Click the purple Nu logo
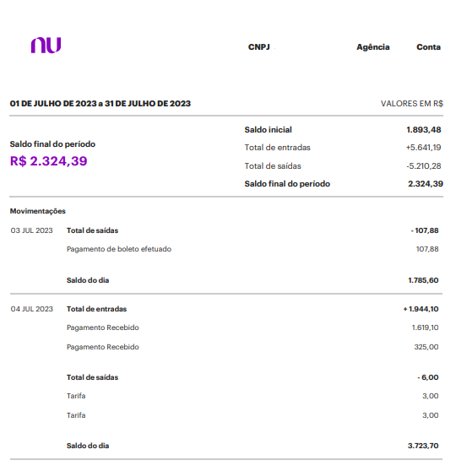This screenshot has height=471, width=456. (x=46, y=46)
